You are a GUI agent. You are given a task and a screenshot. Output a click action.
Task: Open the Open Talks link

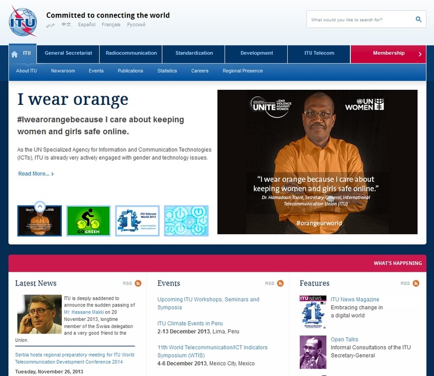pyautogui.click(x=344, y=339)
